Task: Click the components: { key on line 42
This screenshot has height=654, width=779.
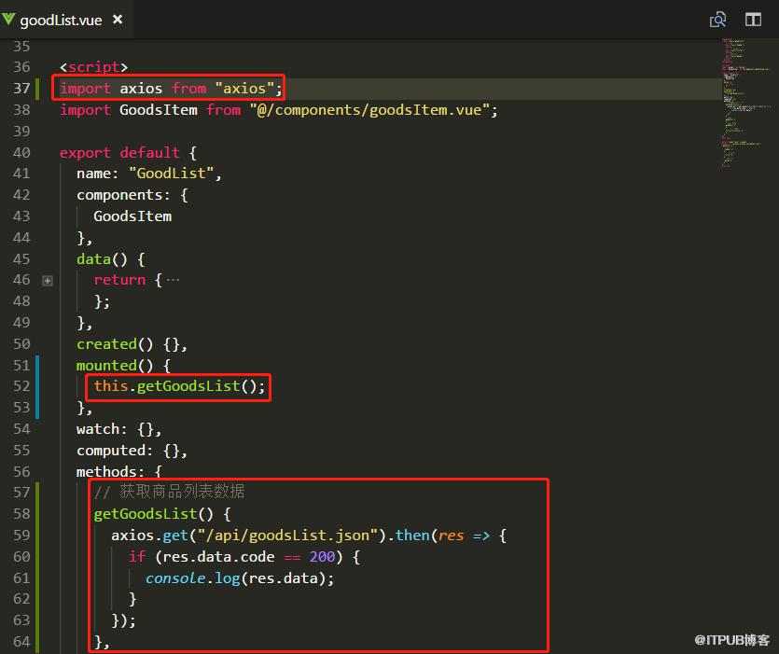Action: pos(132,195)
